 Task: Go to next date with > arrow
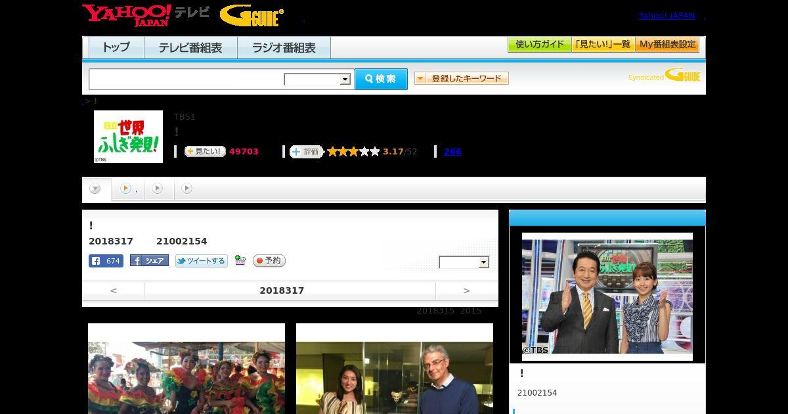pos(467,290)
